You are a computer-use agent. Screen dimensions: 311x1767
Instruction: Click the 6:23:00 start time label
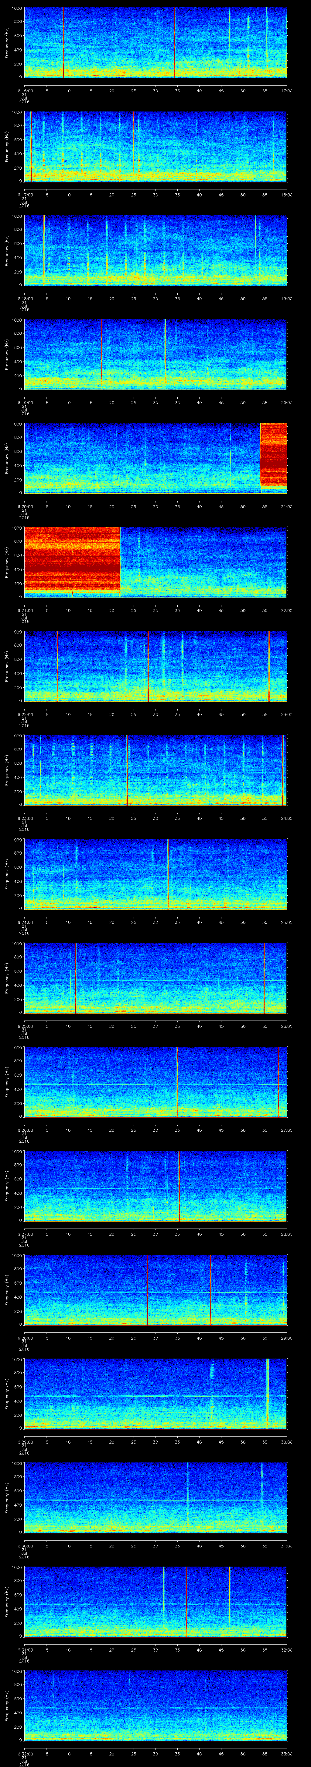click(25, 818)
